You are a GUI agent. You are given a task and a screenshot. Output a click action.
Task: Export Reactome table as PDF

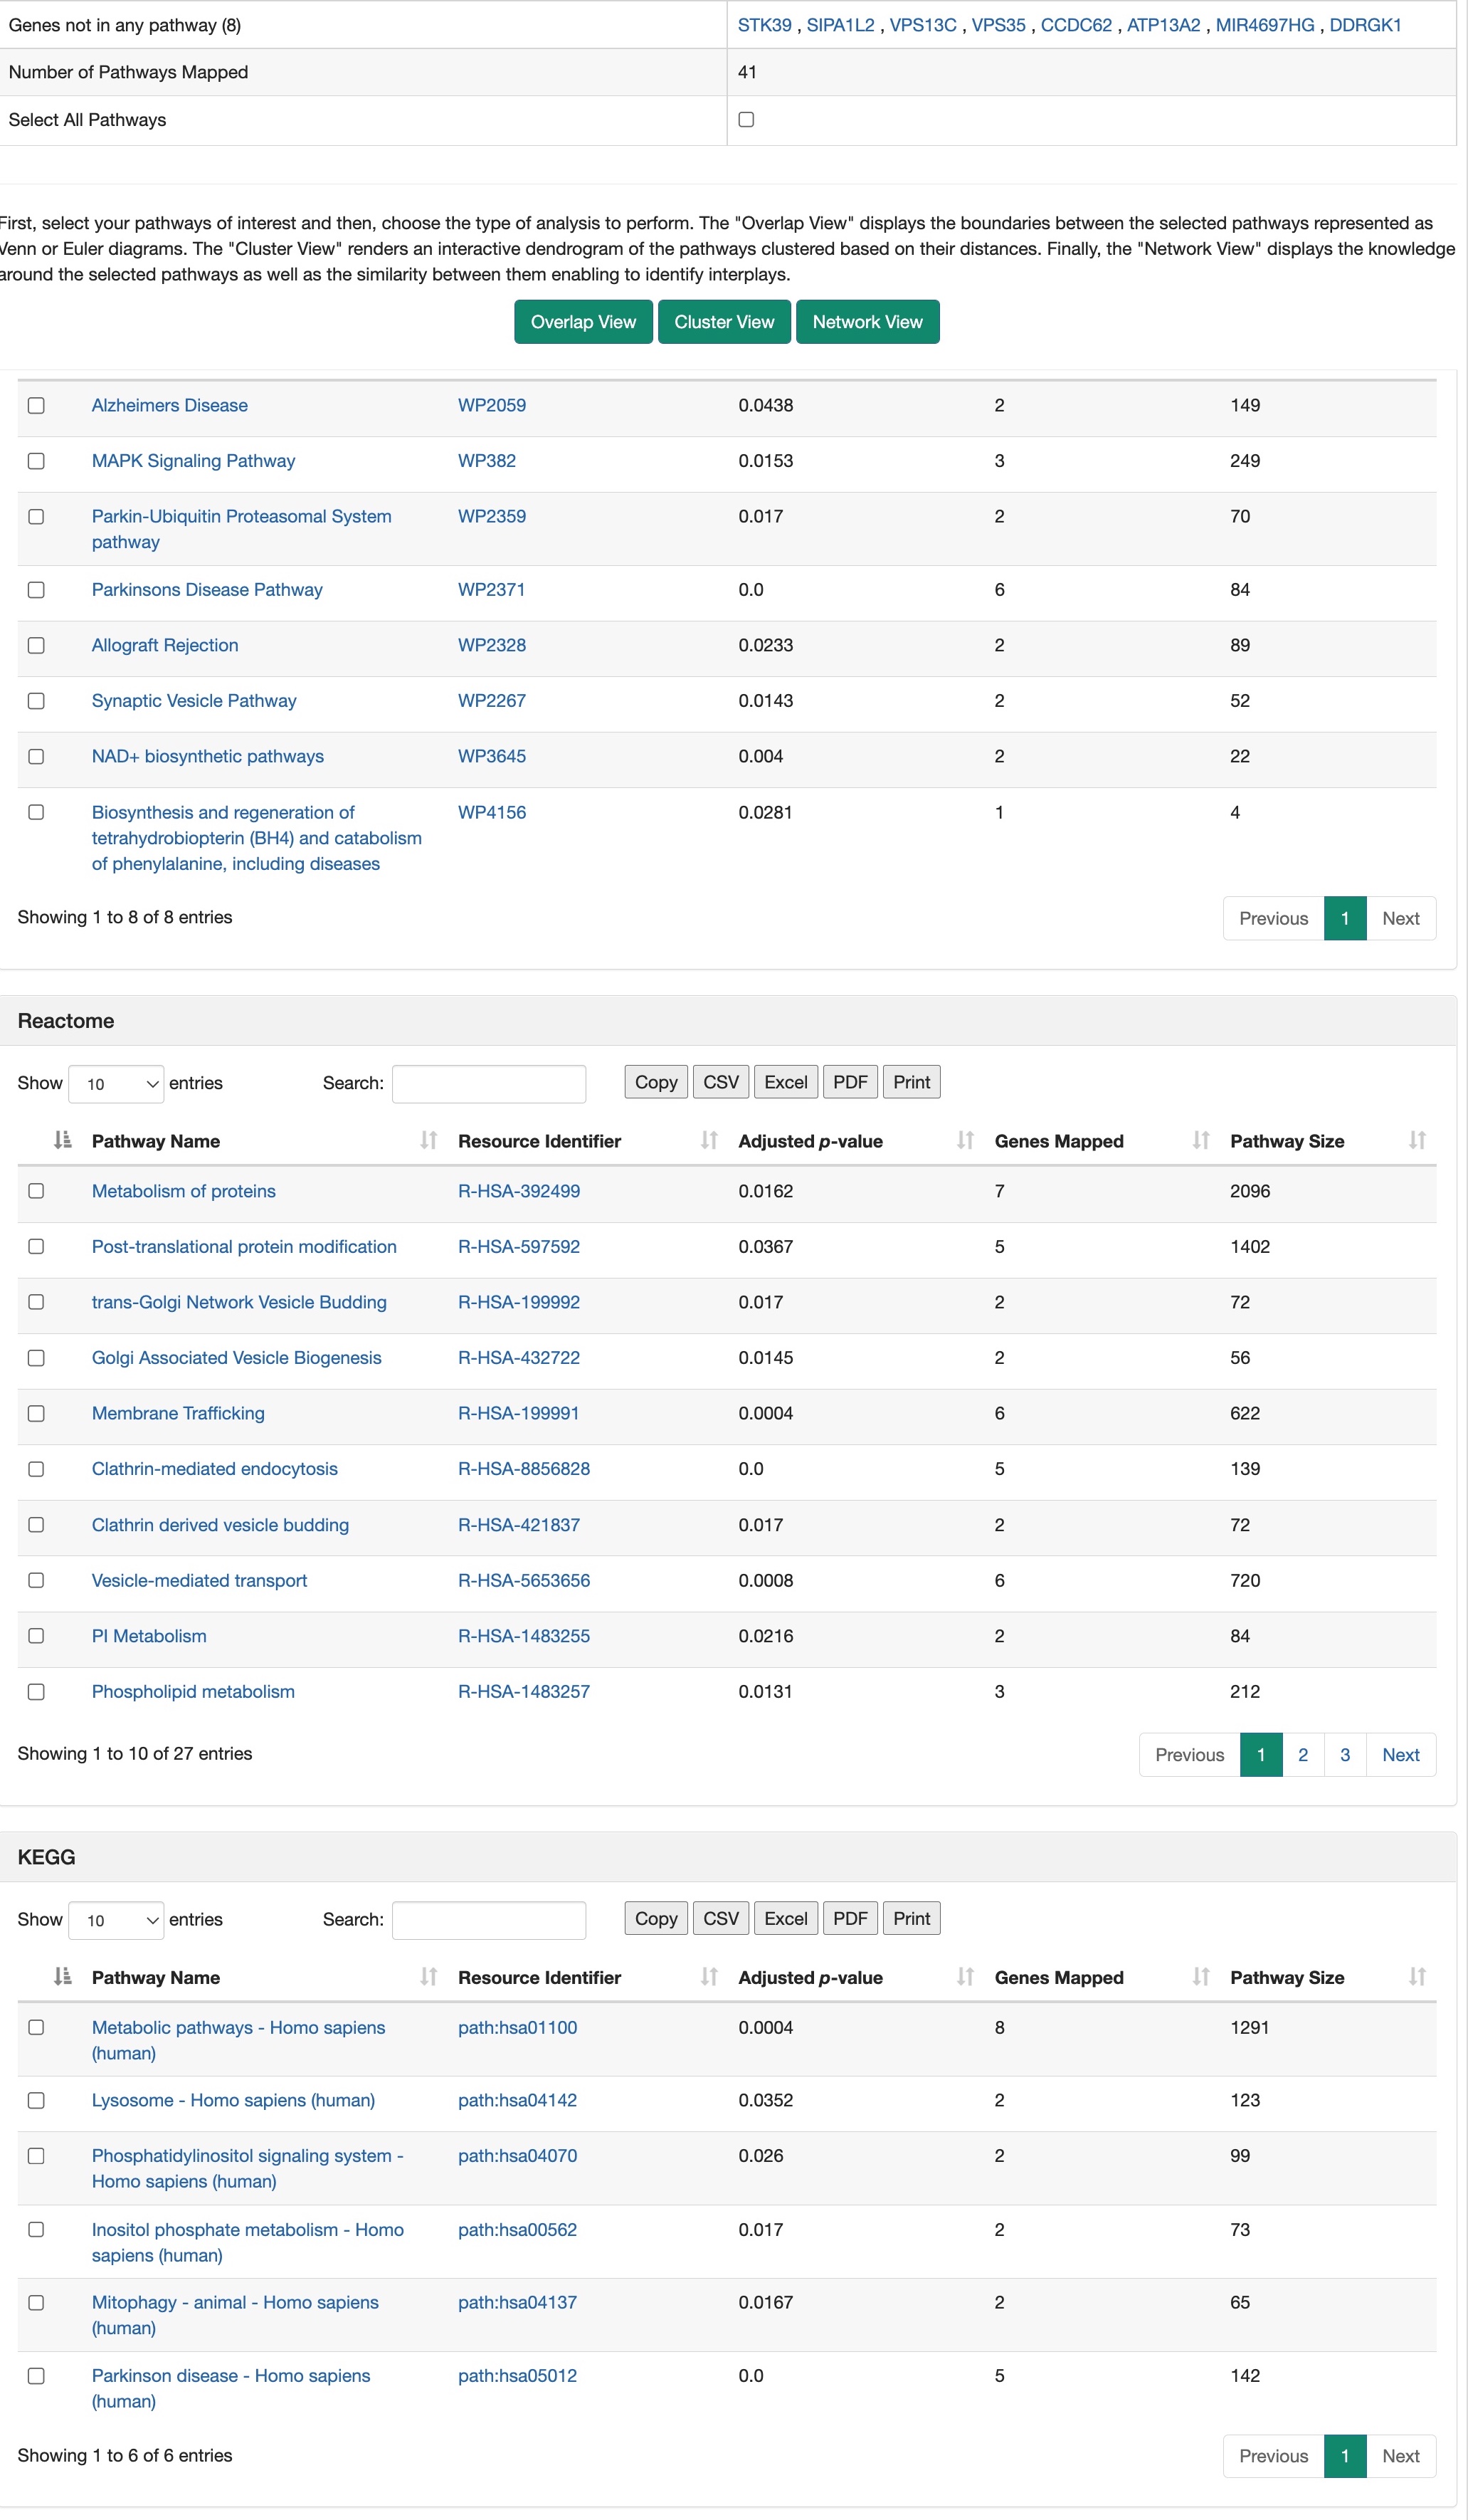click(x=850, y=1082)
